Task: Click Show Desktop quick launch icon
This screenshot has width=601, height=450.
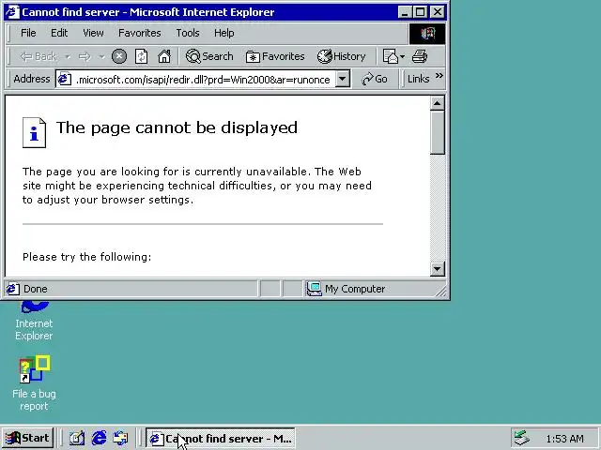Action: pos(77,438)
